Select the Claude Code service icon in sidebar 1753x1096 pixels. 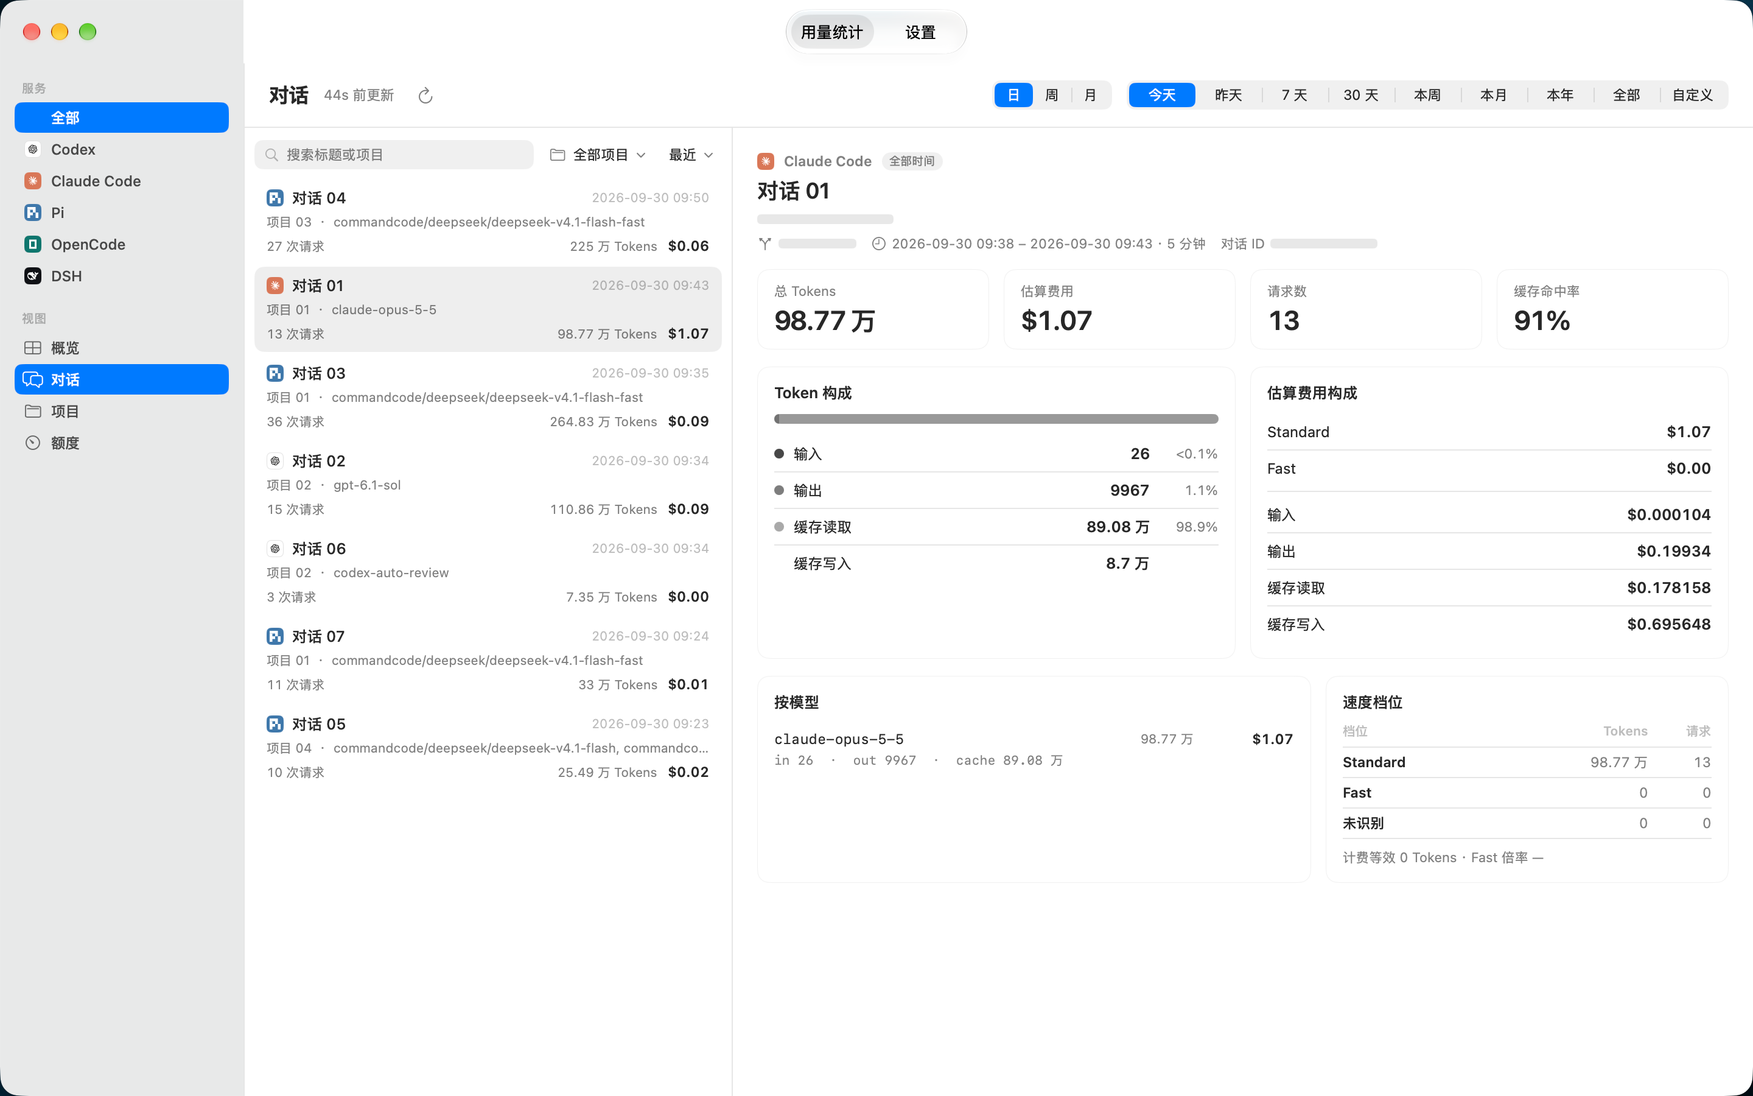(x=33, y=181)
